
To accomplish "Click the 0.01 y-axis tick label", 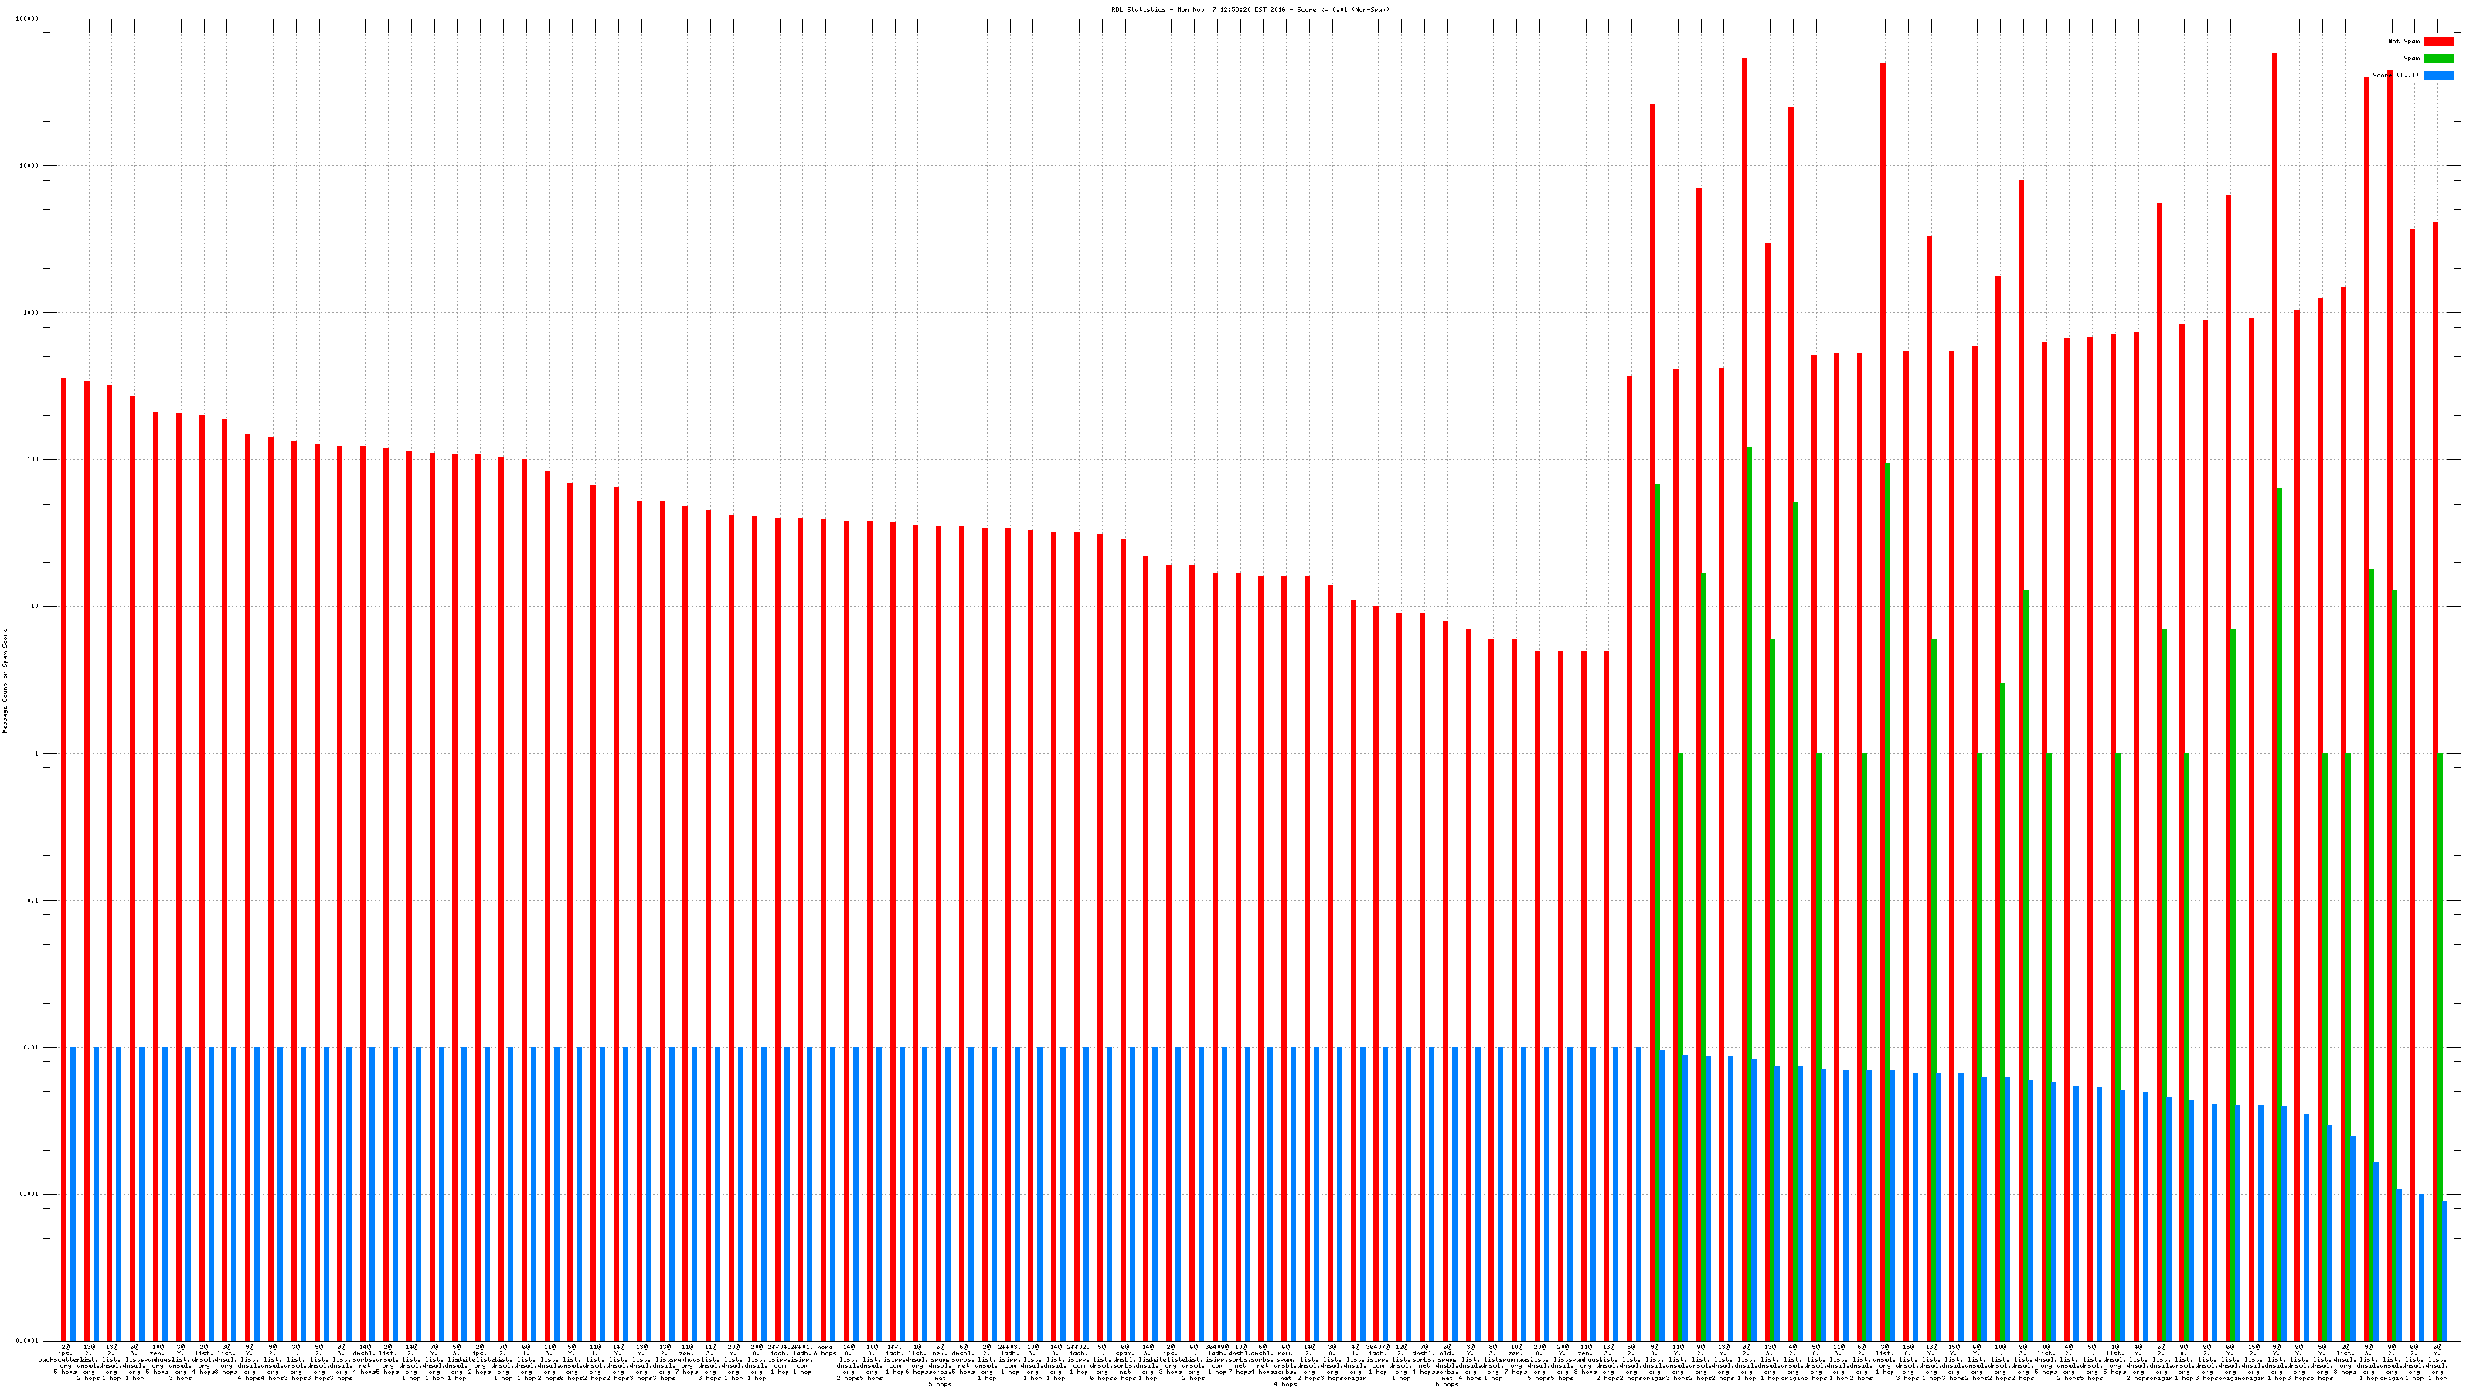I will point(31,1047).
